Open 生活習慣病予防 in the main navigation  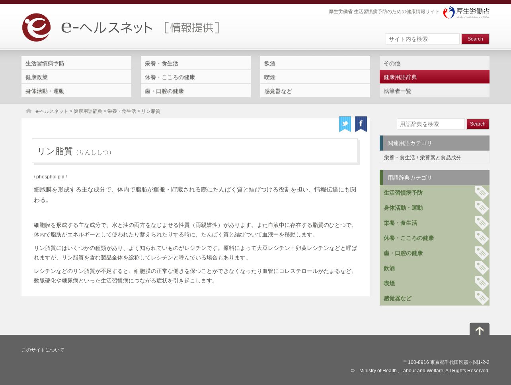76,63
